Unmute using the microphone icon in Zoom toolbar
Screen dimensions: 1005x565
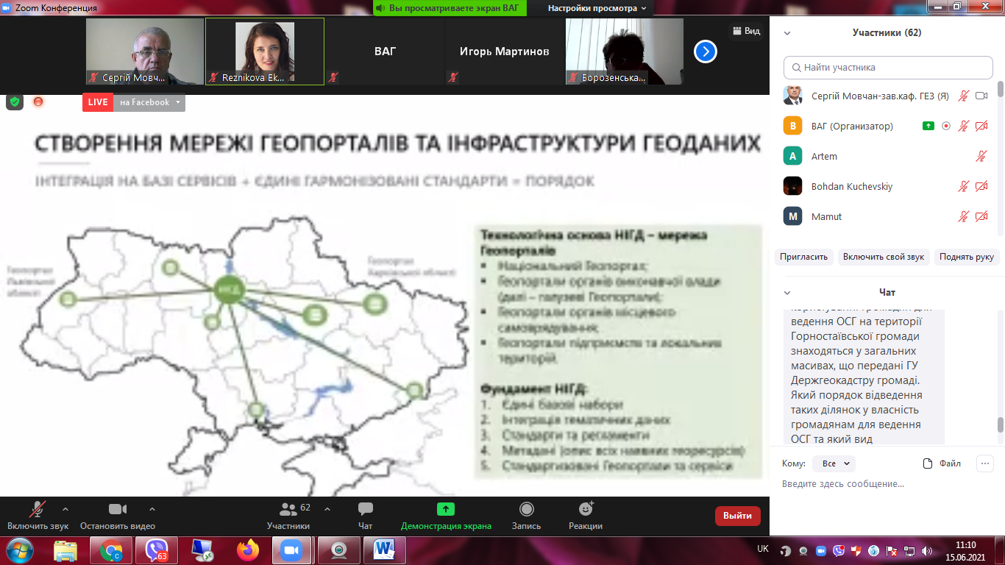[x=37, y=509]
